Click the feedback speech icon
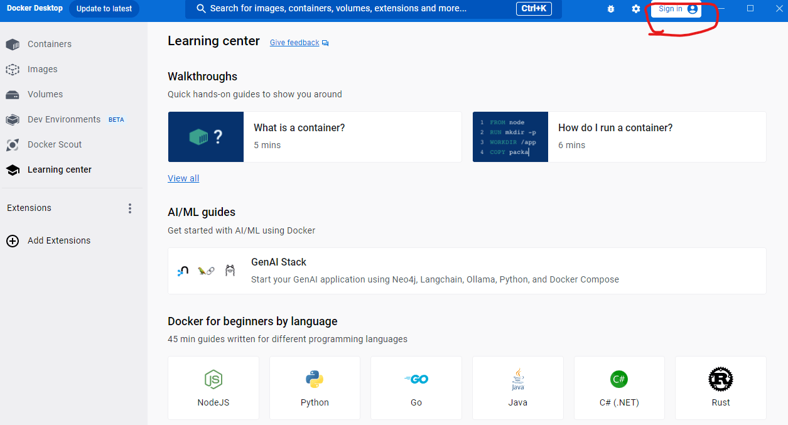 325,43
